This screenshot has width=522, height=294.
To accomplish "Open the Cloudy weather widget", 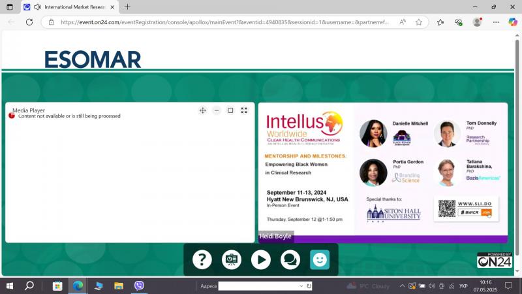I will pos(368,286).
